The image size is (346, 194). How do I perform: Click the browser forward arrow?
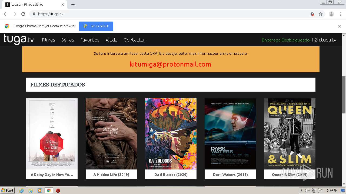point(15,14)
